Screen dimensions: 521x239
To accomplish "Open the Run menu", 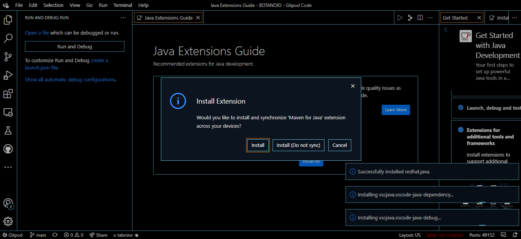I will [x=103, y=5].
